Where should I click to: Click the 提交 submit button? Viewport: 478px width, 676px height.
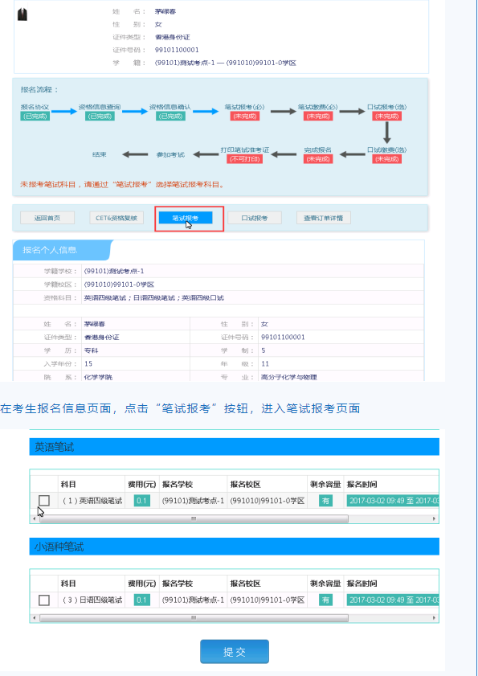point(235,651)
